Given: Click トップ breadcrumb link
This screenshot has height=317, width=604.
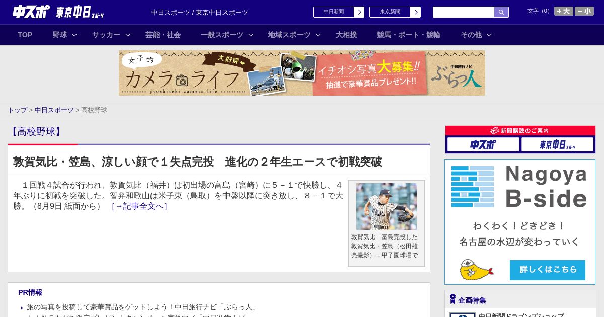Looking at the screenshot, I should click(x=17, y=110).
